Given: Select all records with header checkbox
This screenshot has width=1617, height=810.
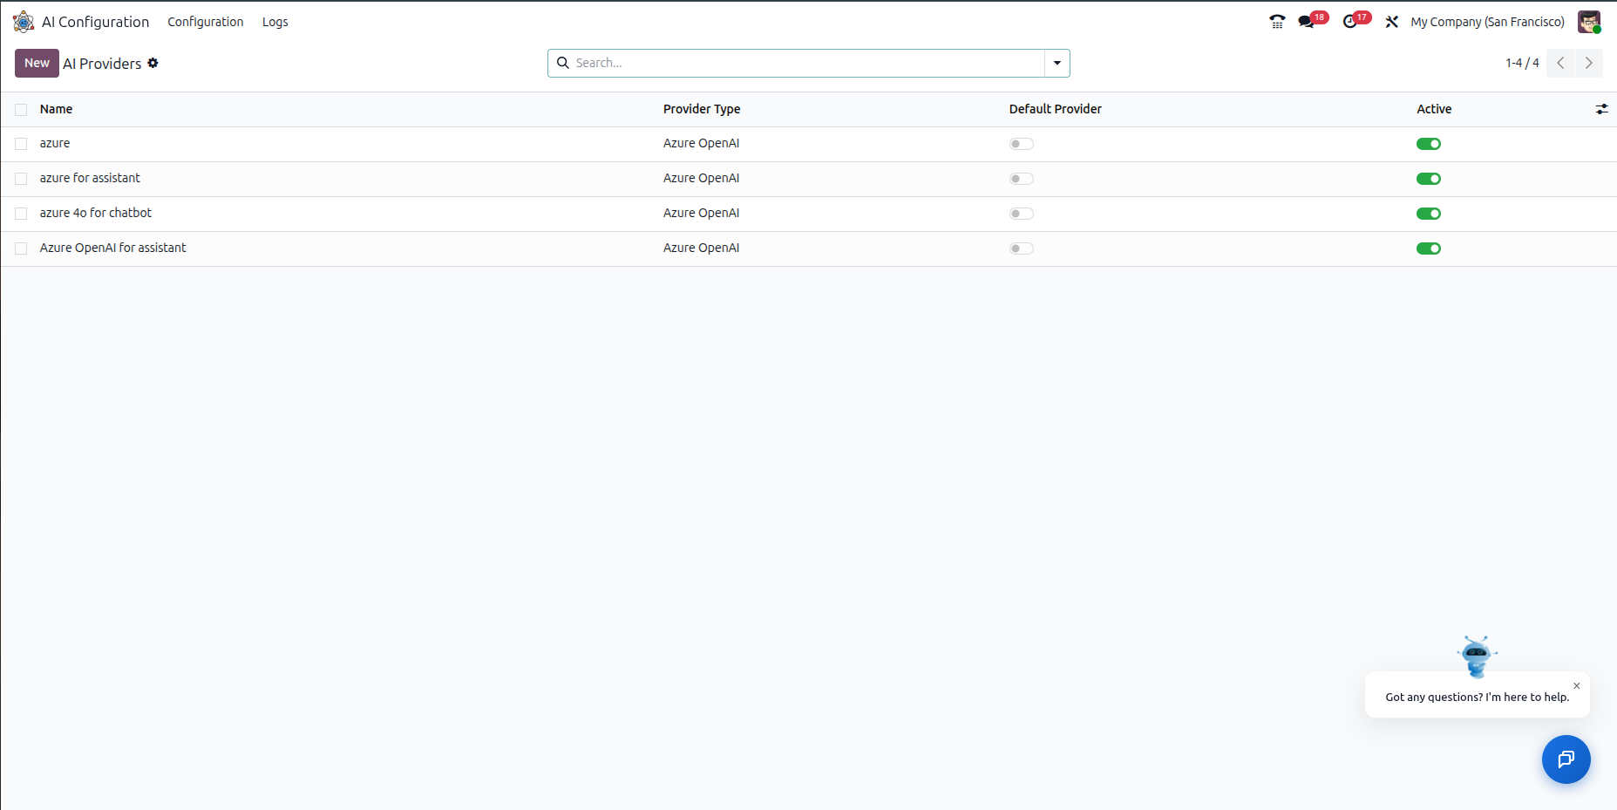Looking at the screenshot, I should [21, 109].
